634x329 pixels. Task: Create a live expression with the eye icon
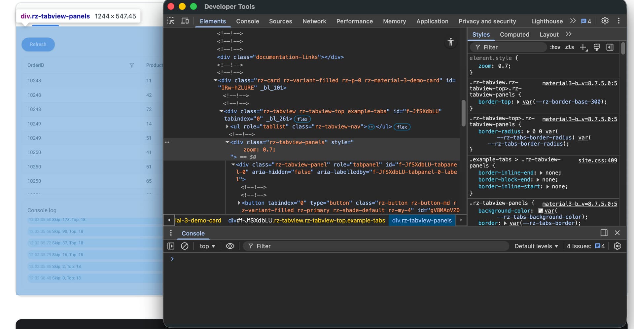pos(230,246)
